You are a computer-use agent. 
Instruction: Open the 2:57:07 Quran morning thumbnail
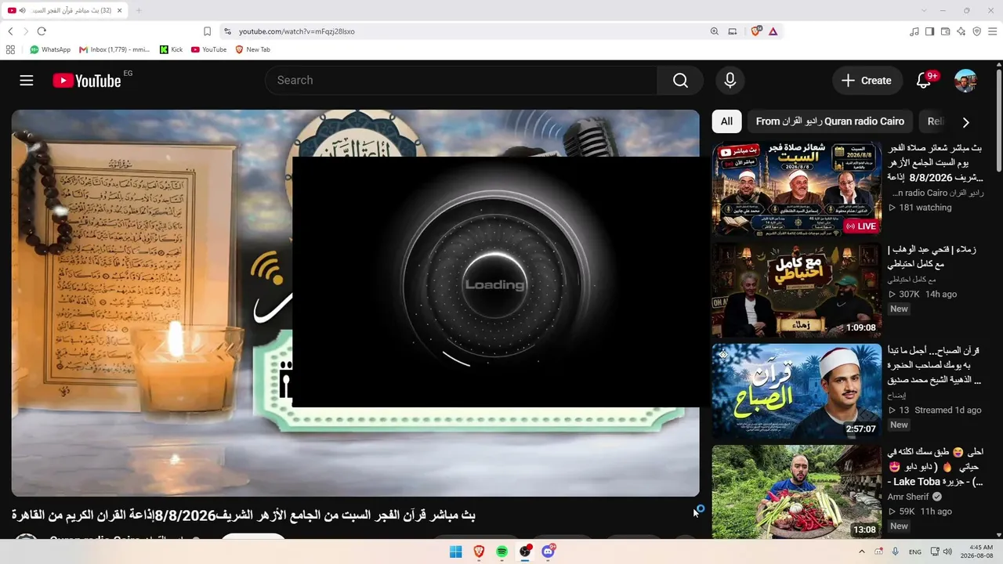tap(796, 391)
